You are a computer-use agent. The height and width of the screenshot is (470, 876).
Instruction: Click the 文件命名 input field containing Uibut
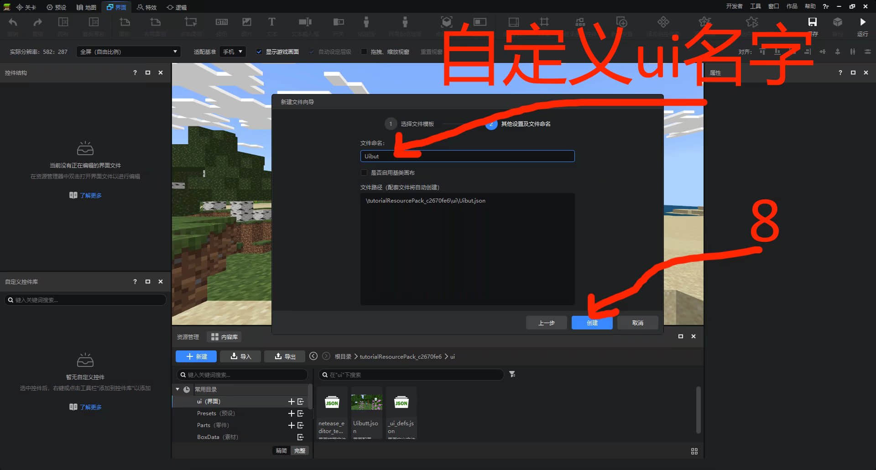click(467, 156)
